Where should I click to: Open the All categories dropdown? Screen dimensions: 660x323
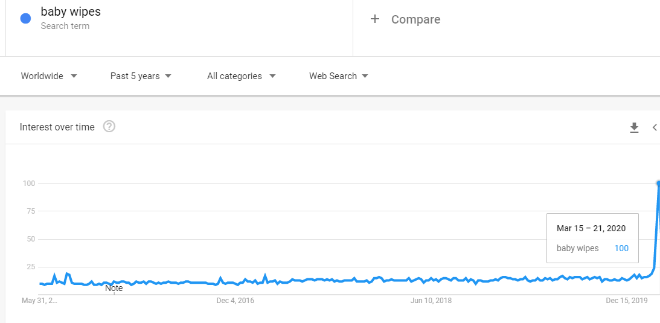(241, 76)
